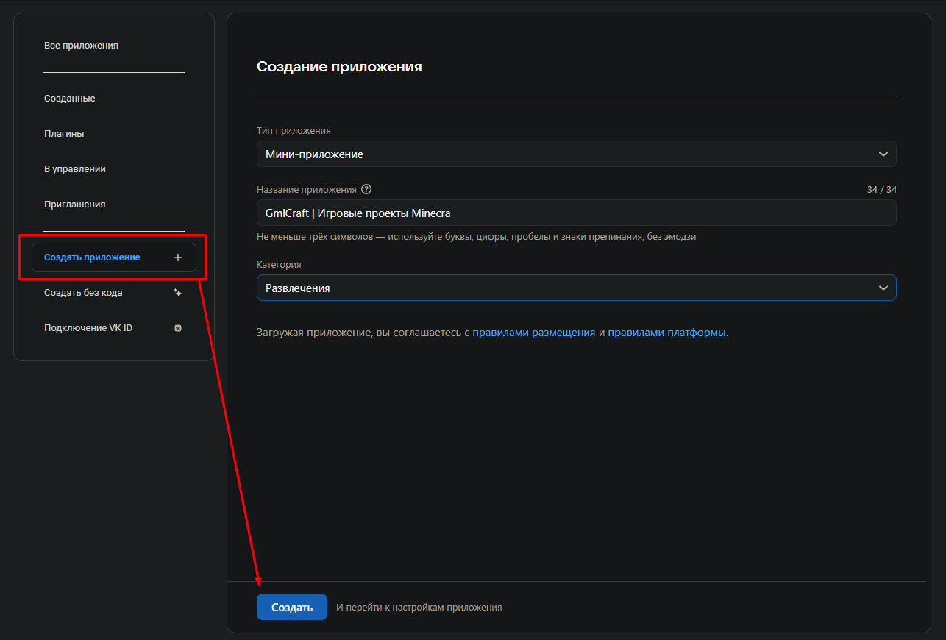Screen dimensions: 946x640
Task: Click the chevron on the «Тип приложения» selector
Action: (883, 154)
